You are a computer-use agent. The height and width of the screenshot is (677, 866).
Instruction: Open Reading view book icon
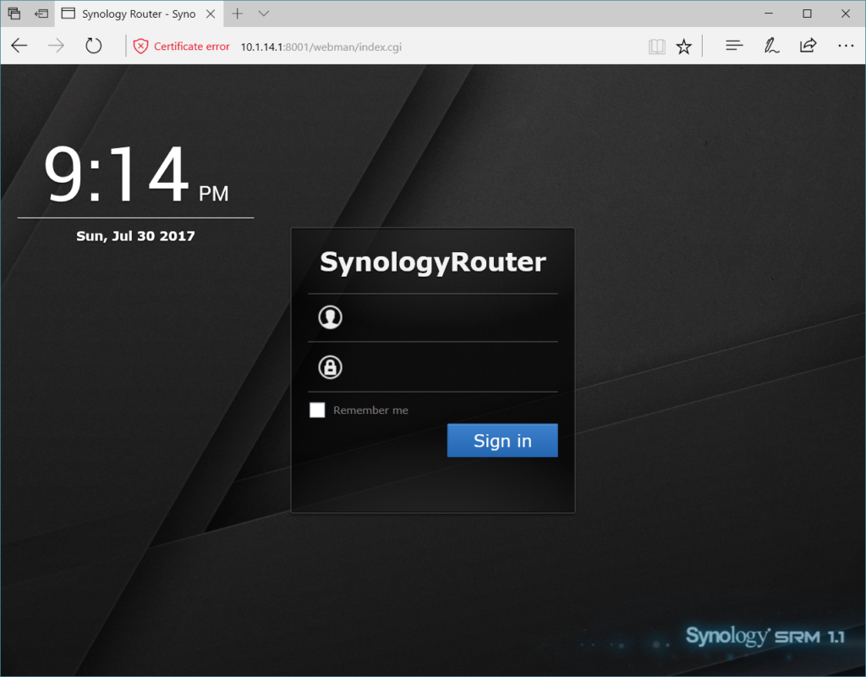coord(656,47)
